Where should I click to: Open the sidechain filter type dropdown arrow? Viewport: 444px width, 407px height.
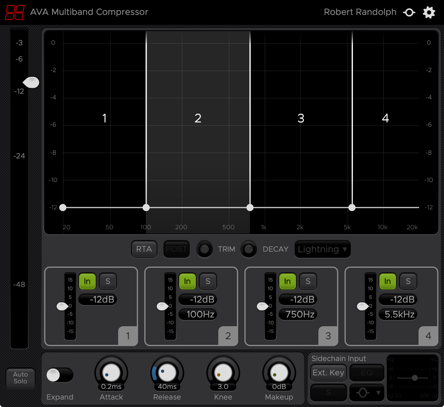tap(378, 392)
